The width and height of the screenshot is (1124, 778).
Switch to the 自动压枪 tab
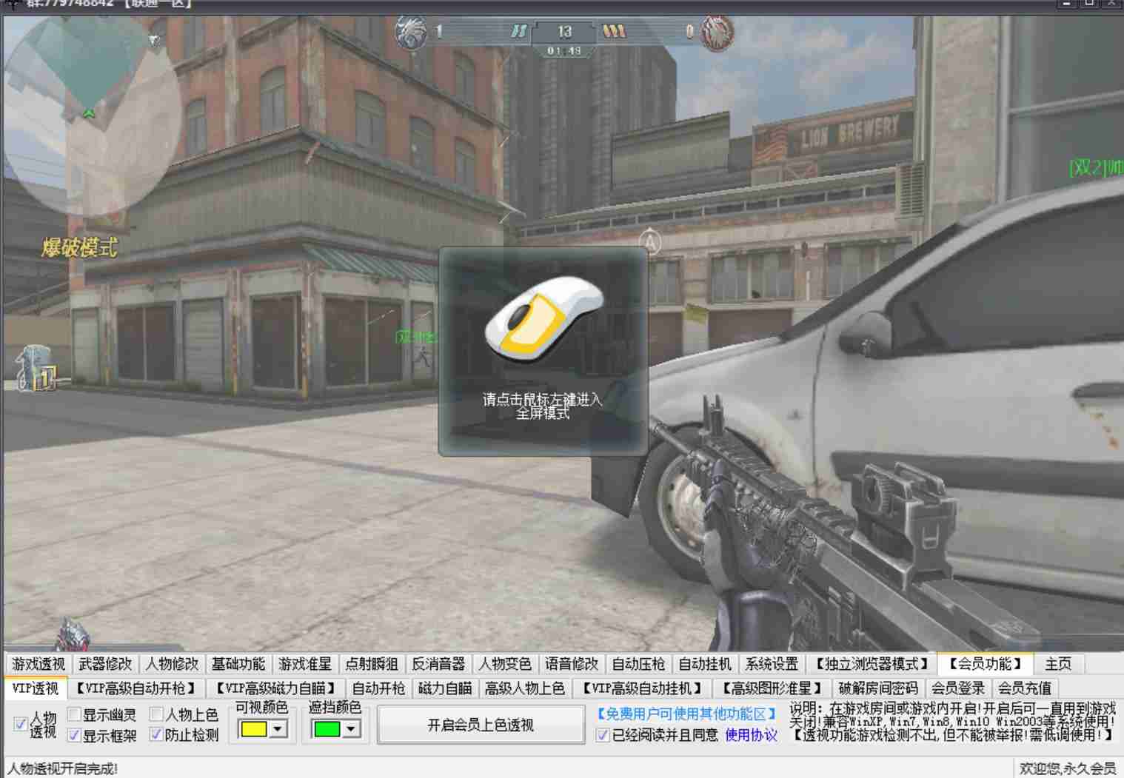click(x=638, y=664)
